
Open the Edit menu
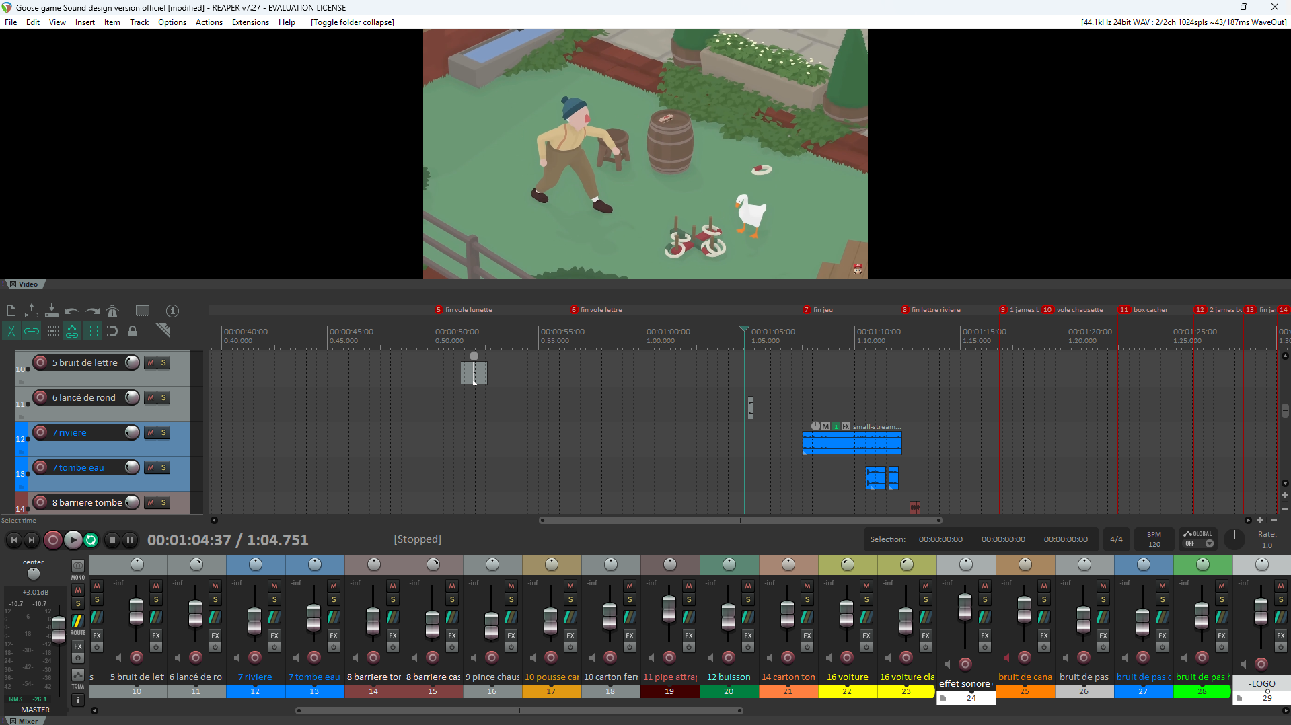33,22
